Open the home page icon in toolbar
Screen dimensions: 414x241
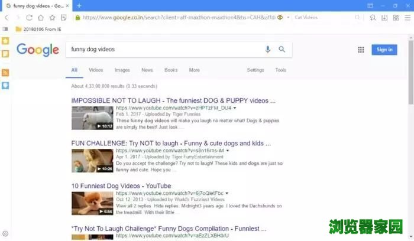38,18
